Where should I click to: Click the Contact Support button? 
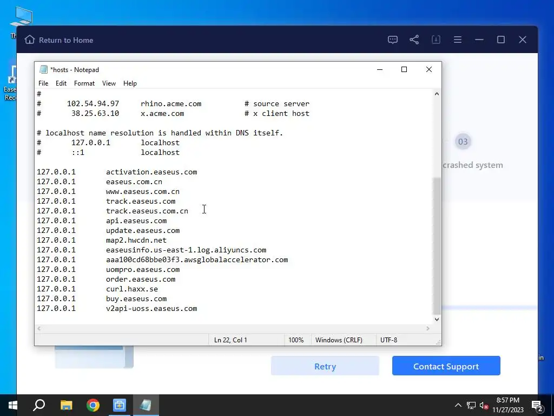click(446, 366)
